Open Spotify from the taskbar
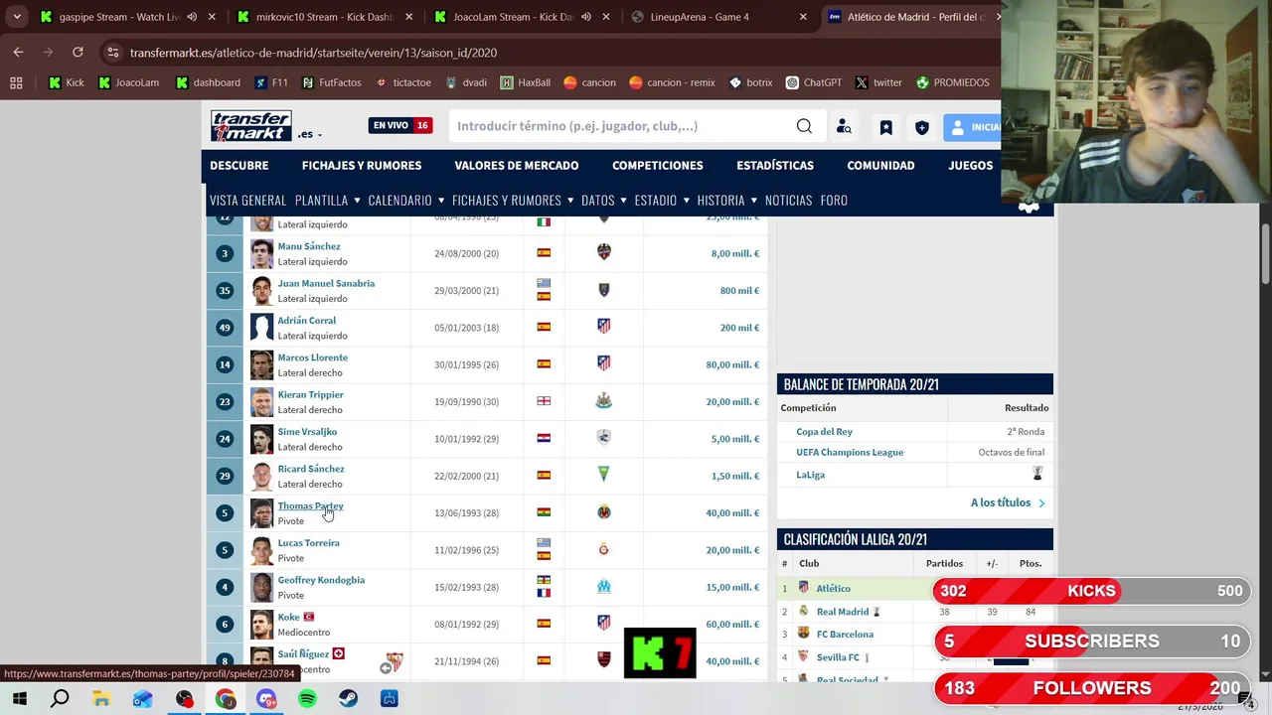This screenshot has width=1272, height=715. (307, 699)
